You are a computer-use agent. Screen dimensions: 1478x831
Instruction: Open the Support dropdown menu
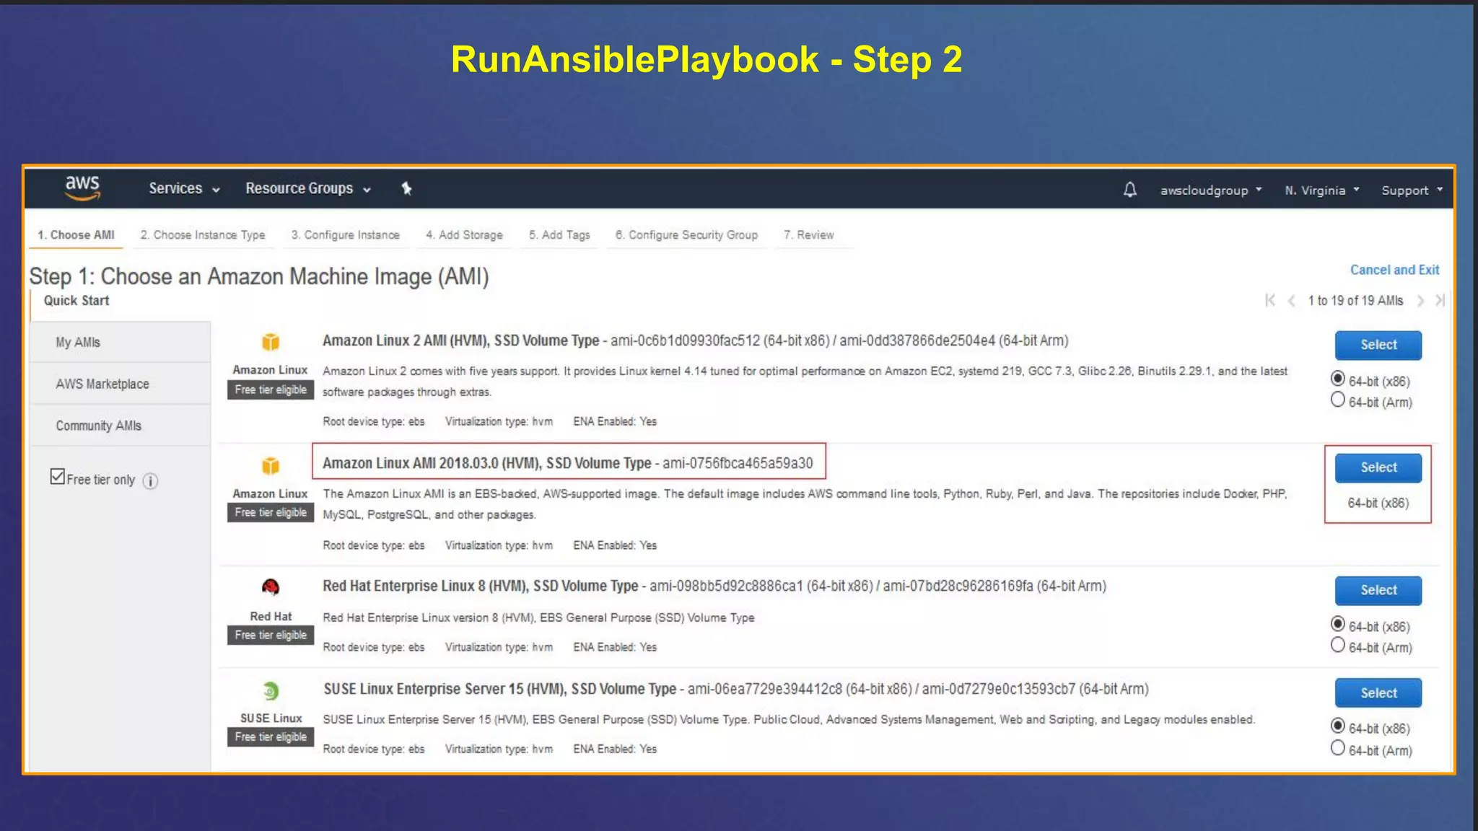click(1412, 190)
